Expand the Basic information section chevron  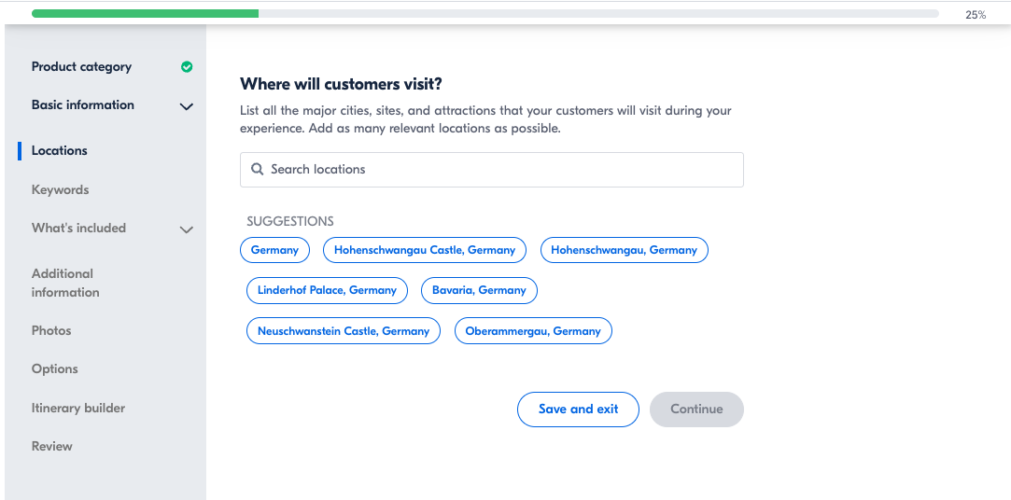(187, 106)
